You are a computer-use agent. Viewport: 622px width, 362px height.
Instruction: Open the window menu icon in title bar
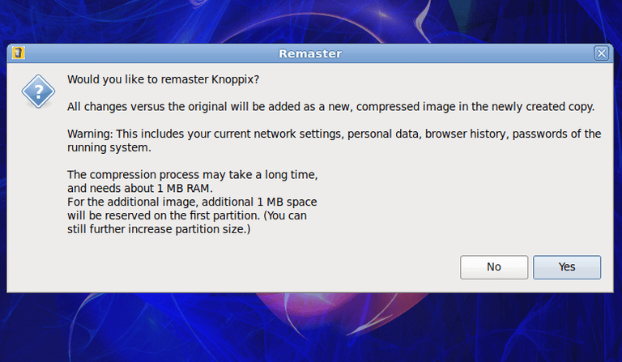[x=19, y=53]
